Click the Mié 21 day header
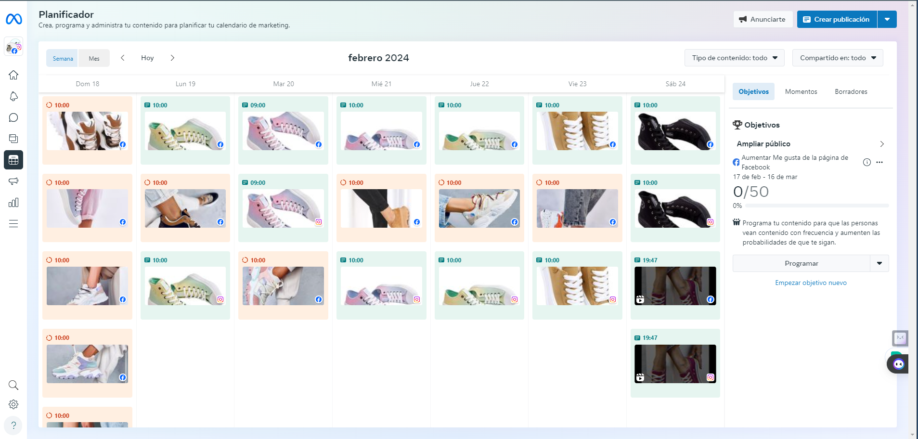 coord(381,84)
